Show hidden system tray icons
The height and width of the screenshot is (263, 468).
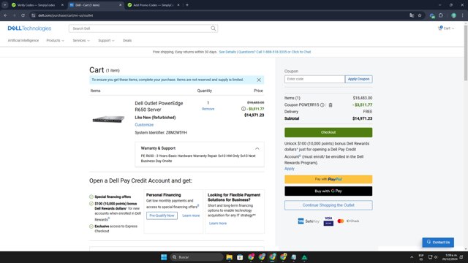click(x=412, y=257)
